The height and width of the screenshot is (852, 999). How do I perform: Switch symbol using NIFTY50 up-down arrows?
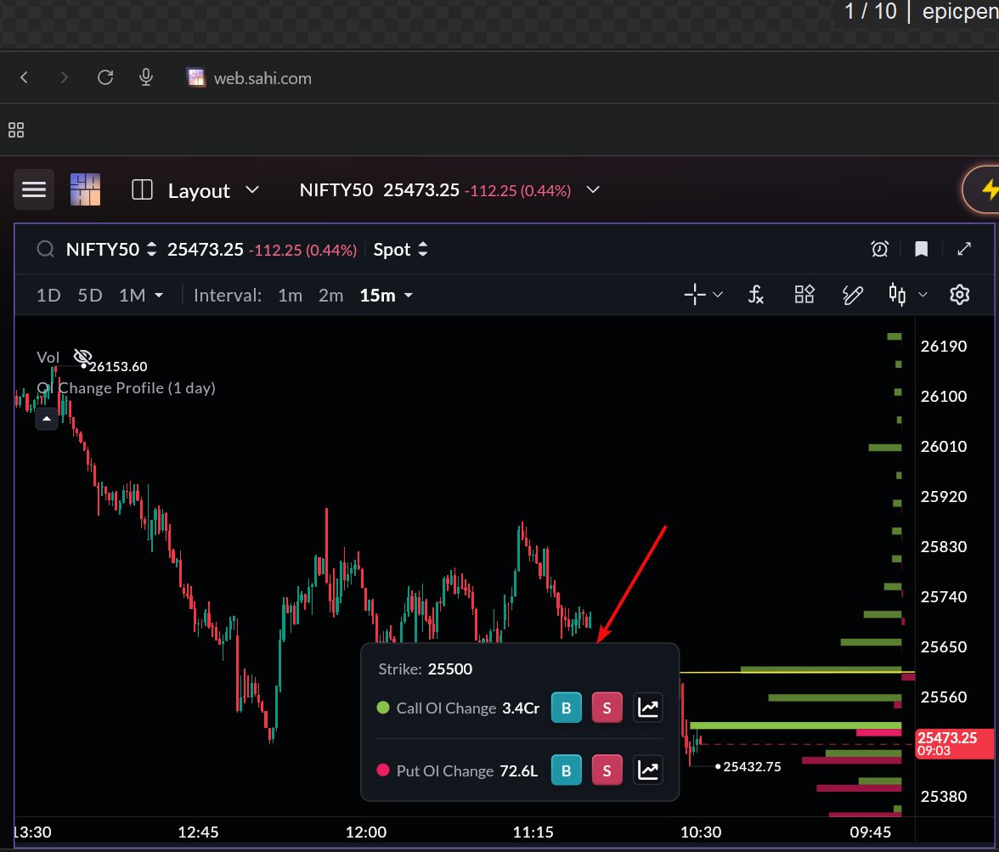[151, 249]
